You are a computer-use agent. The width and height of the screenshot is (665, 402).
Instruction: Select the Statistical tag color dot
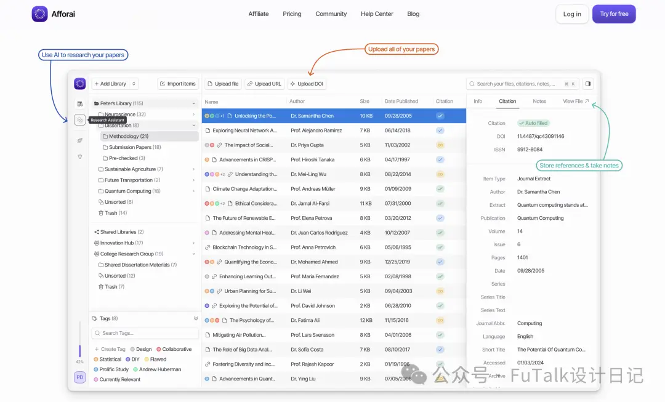(x=96, y=360)
